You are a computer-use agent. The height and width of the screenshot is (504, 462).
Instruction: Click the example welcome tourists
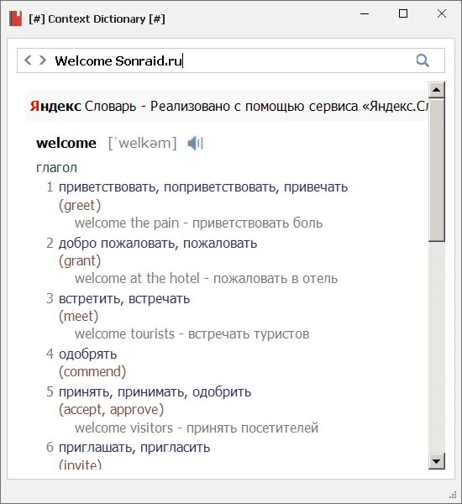[125, 334]
